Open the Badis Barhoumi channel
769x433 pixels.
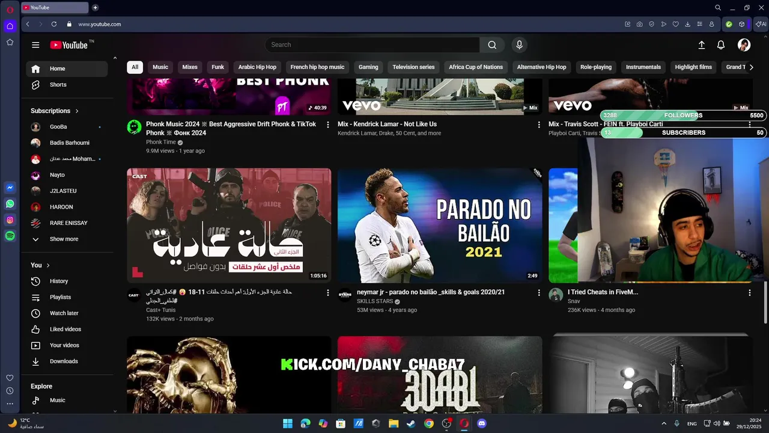(x=67, y=143)
